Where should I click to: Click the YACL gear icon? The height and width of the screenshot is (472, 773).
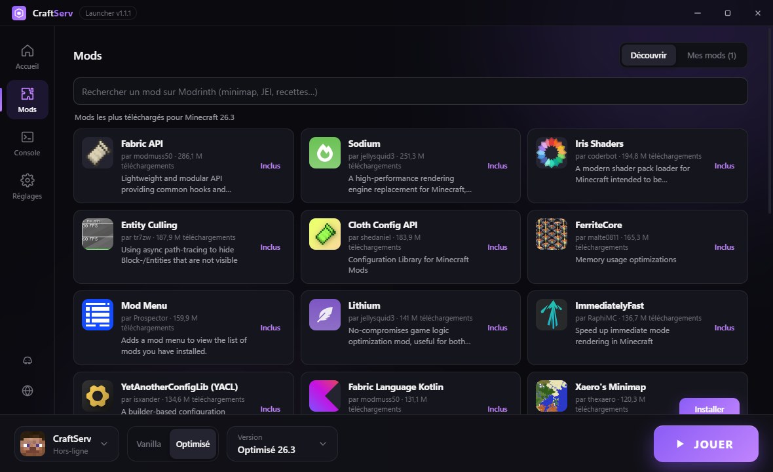click(x=98, y=396)
